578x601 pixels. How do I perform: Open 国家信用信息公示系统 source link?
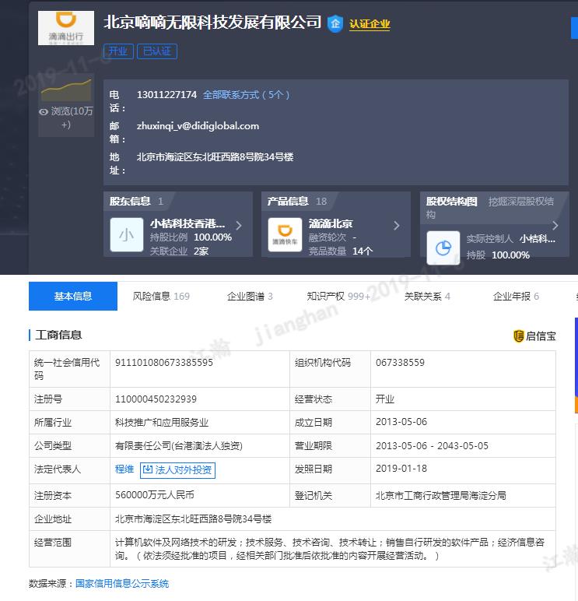click(121, 583)
